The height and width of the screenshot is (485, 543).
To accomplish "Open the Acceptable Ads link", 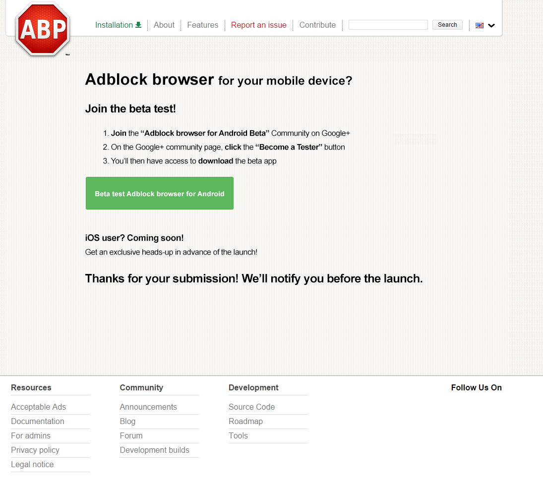I will click(39, 407).
